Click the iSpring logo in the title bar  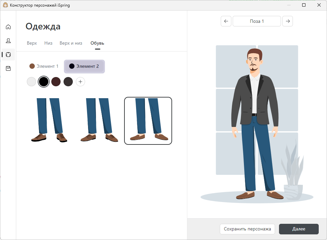[6, 5]
